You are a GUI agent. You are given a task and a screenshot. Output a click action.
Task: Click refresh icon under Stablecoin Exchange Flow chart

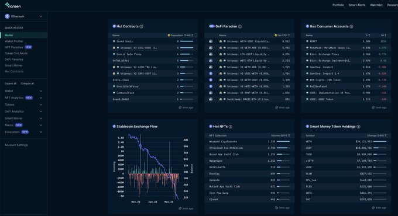180,208
